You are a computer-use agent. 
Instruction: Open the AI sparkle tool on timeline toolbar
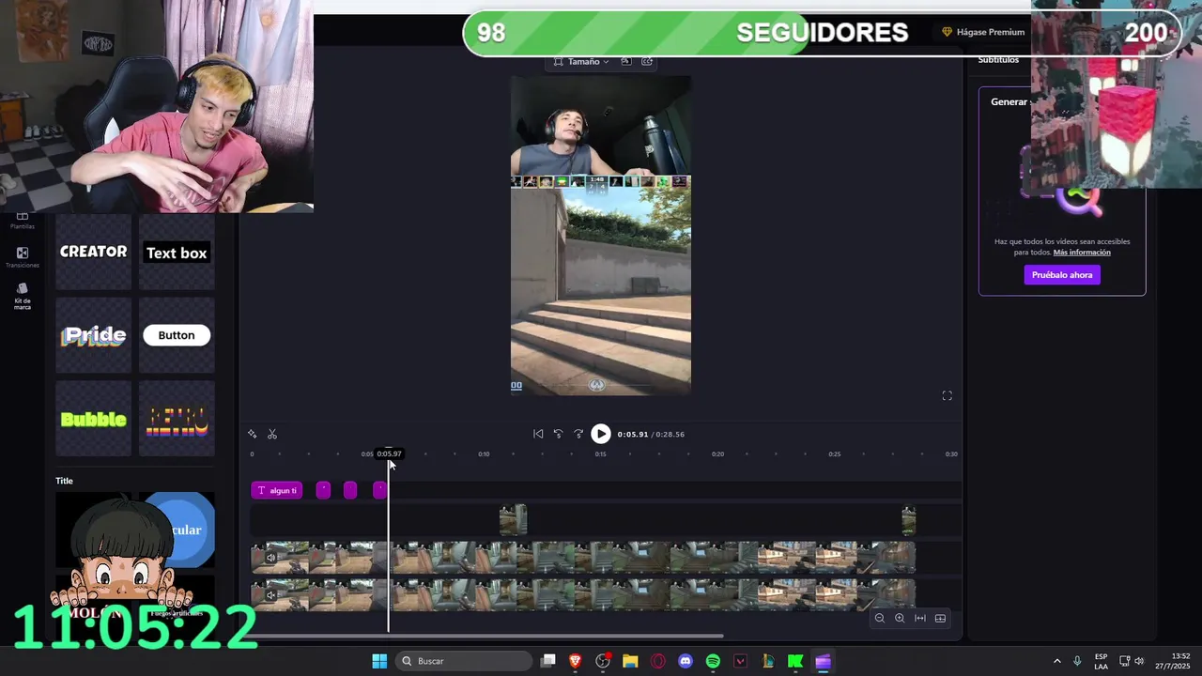(x=253, y=434)
